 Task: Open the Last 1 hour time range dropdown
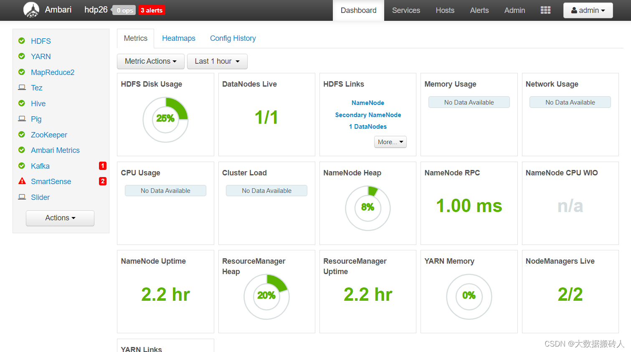[217, 61]
